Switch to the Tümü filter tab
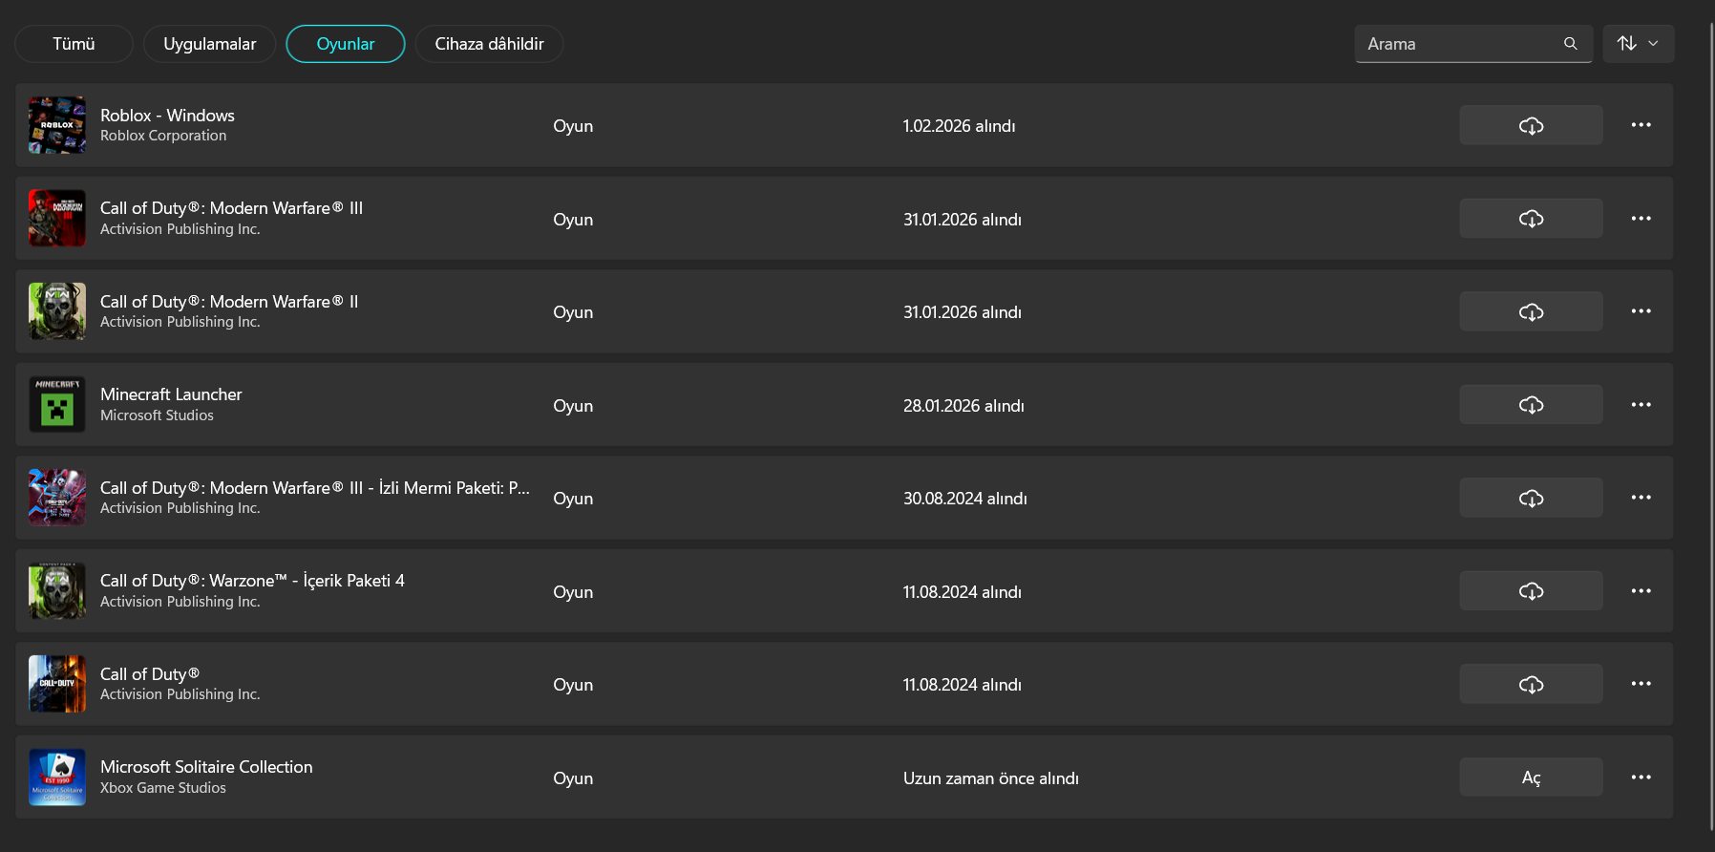1715x852 pixels. coord(74,44)
